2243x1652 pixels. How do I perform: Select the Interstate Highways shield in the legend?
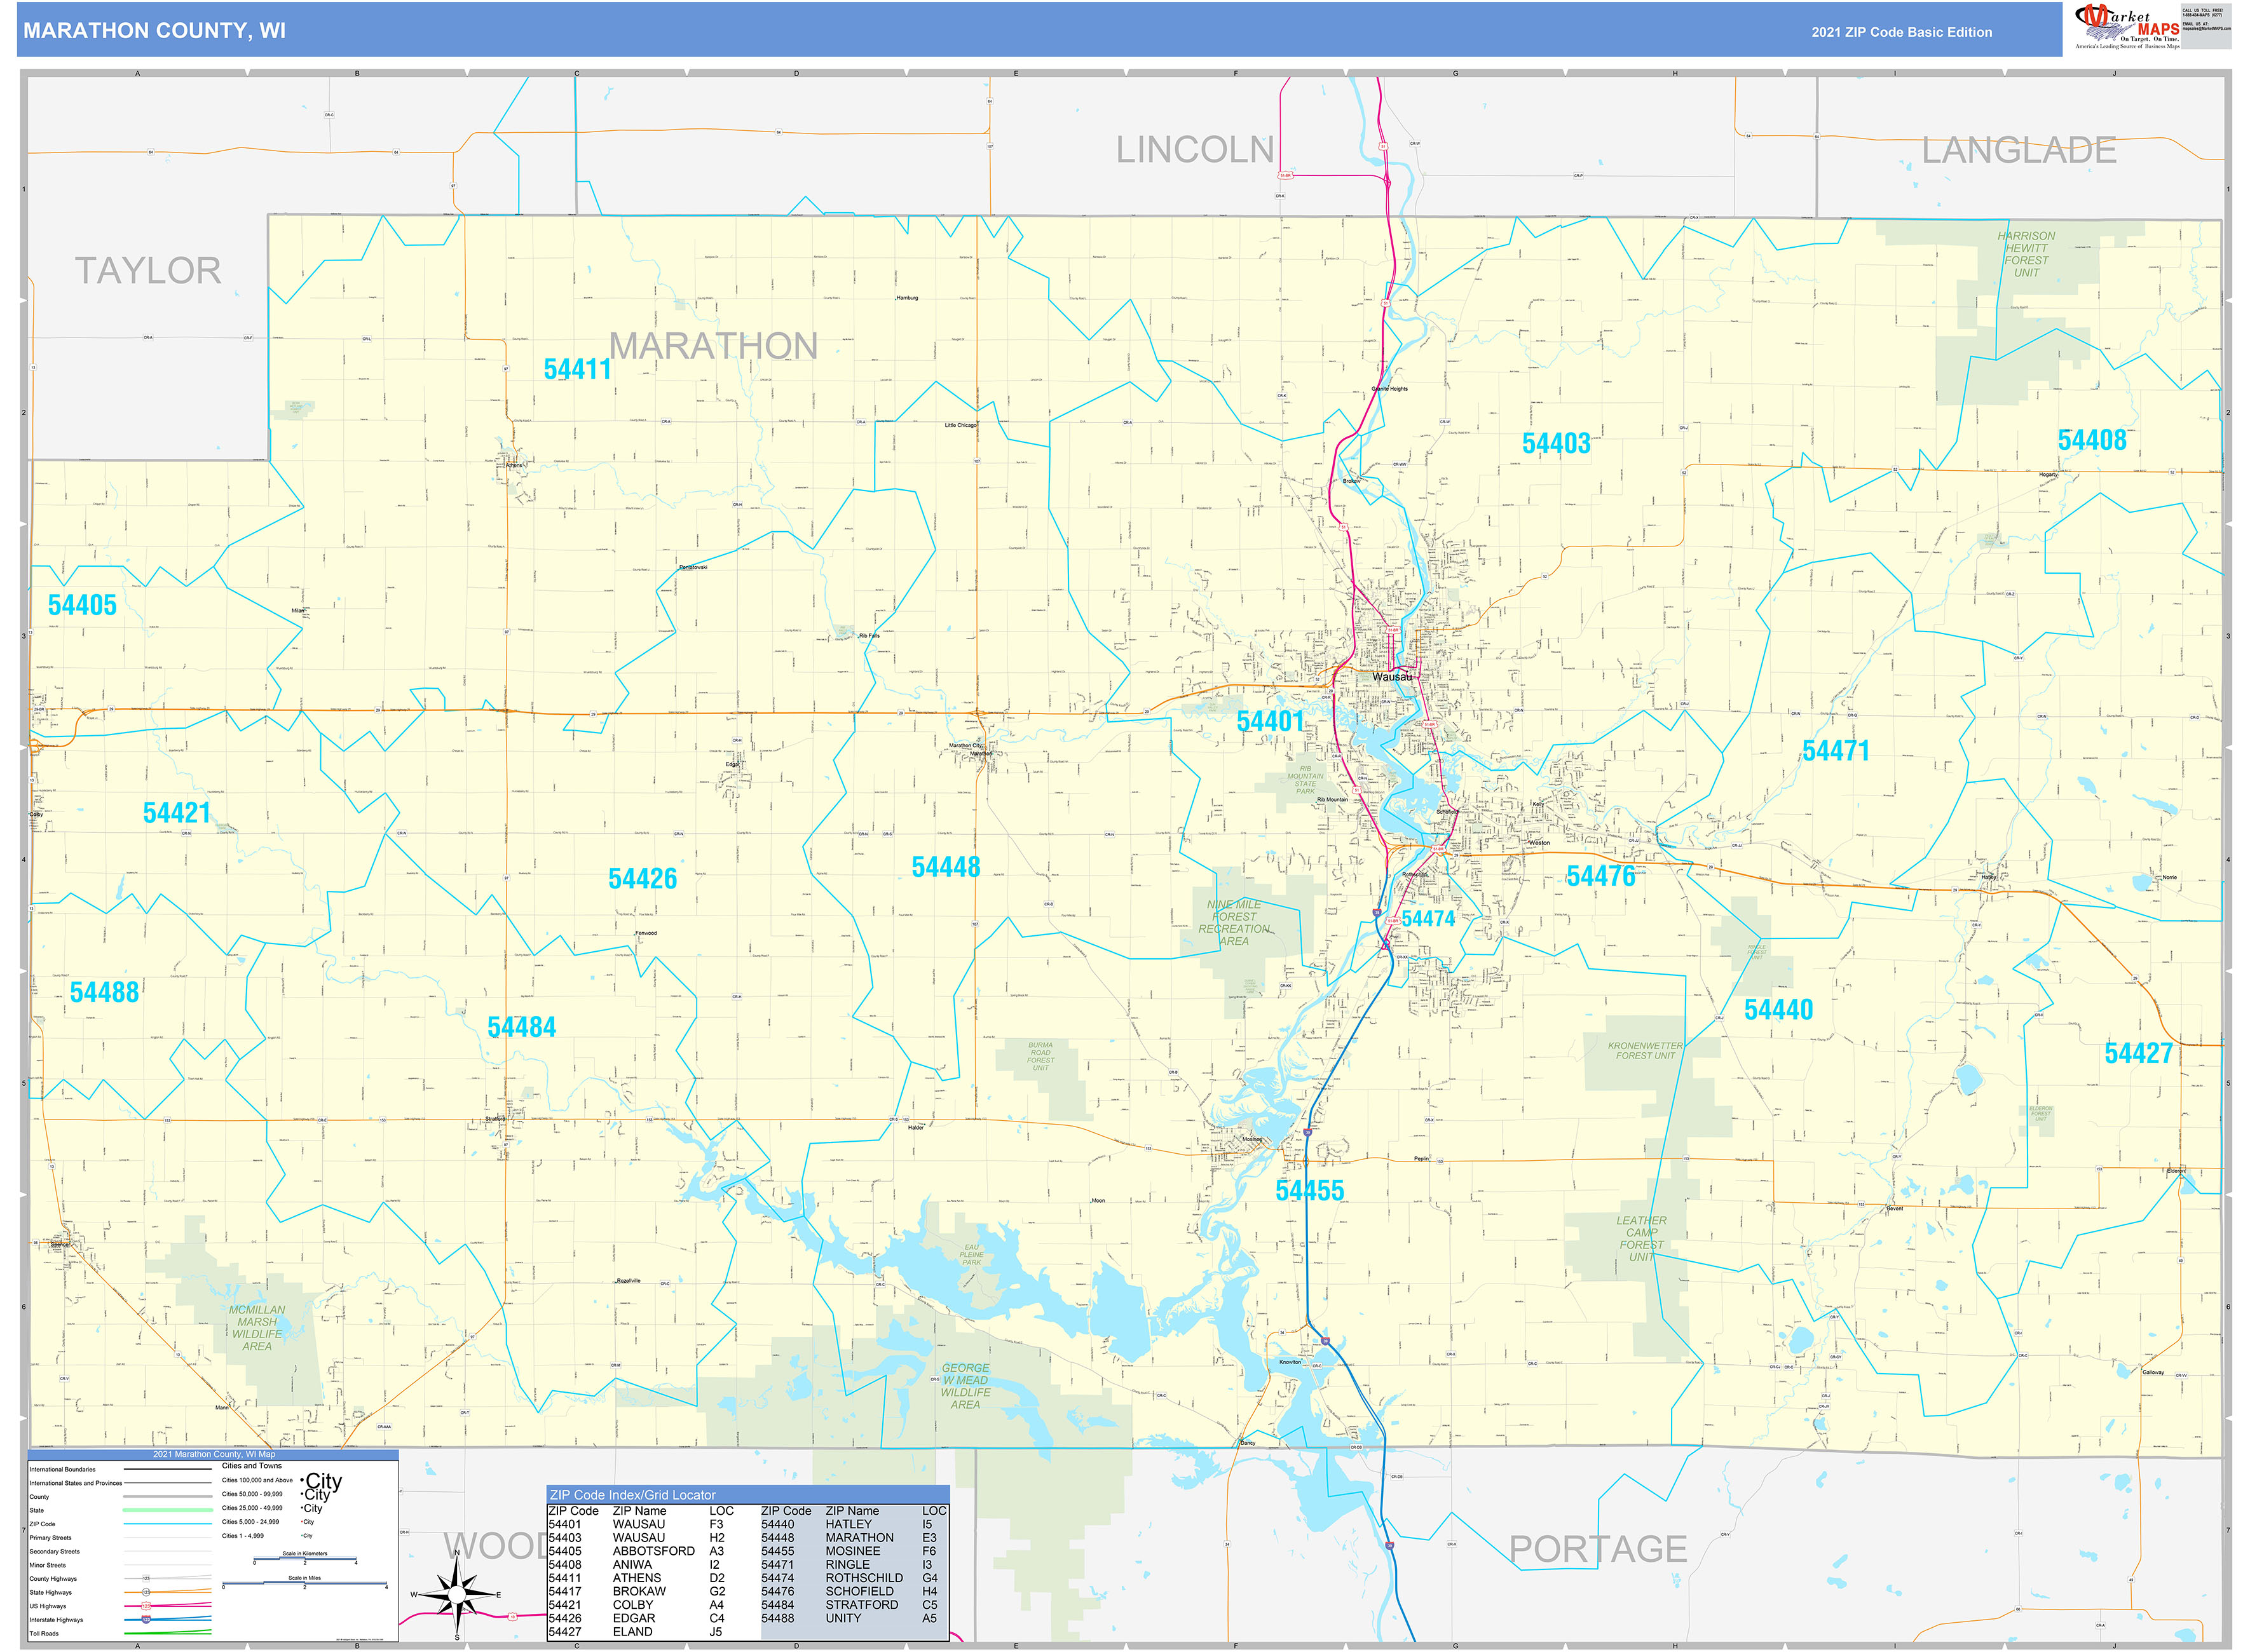tap(146, 1620)
